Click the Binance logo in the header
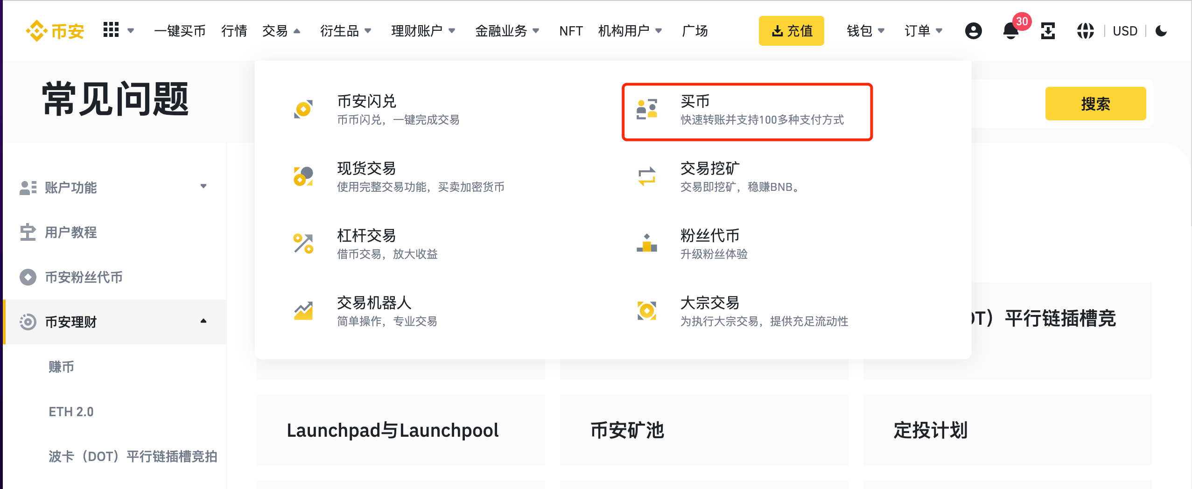1192x489 pixels. (55, 31)
